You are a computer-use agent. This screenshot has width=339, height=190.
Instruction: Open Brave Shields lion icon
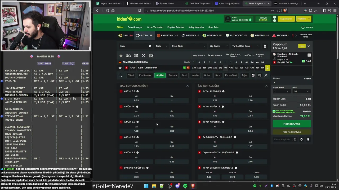285,11
